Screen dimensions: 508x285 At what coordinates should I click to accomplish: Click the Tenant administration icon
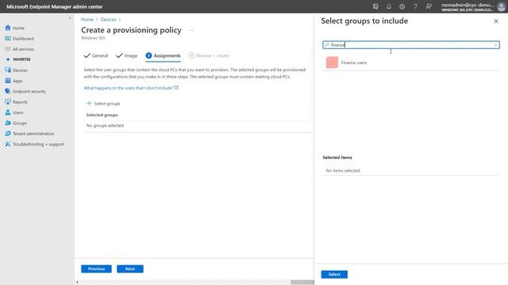coord(8,134)
